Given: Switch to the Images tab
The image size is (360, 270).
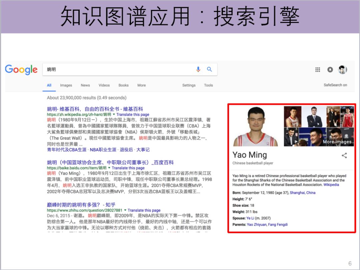Looking at the screenshot, I should point(66,85).
